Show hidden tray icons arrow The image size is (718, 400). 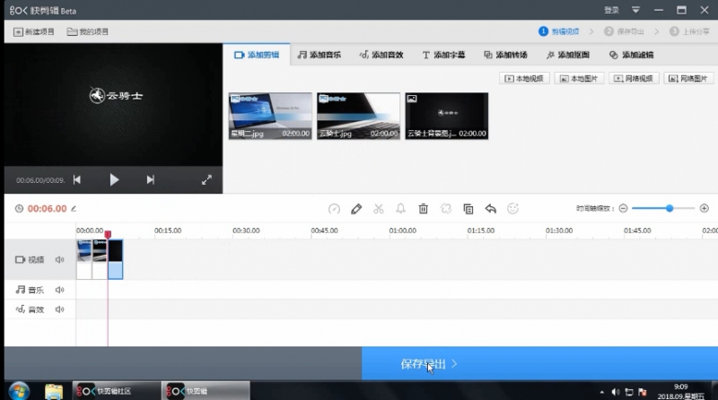(601, 392)
